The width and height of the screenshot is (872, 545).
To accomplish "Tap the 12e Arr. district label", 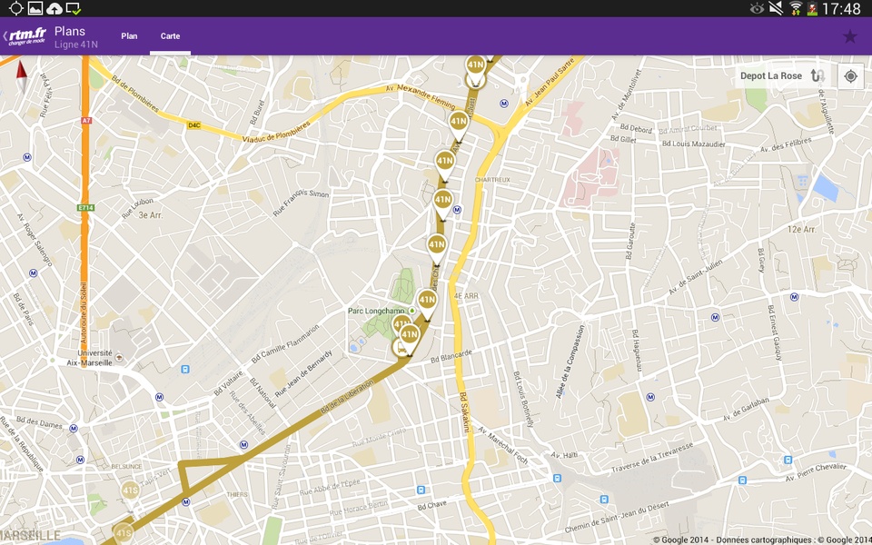I will (802, 229).
